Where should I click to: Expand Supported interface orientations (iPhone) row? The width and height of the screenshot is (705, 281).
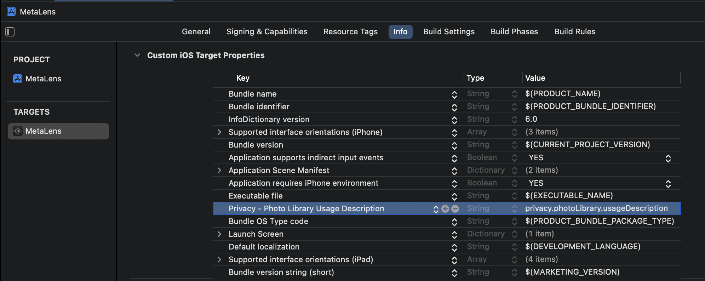(219, 132)
